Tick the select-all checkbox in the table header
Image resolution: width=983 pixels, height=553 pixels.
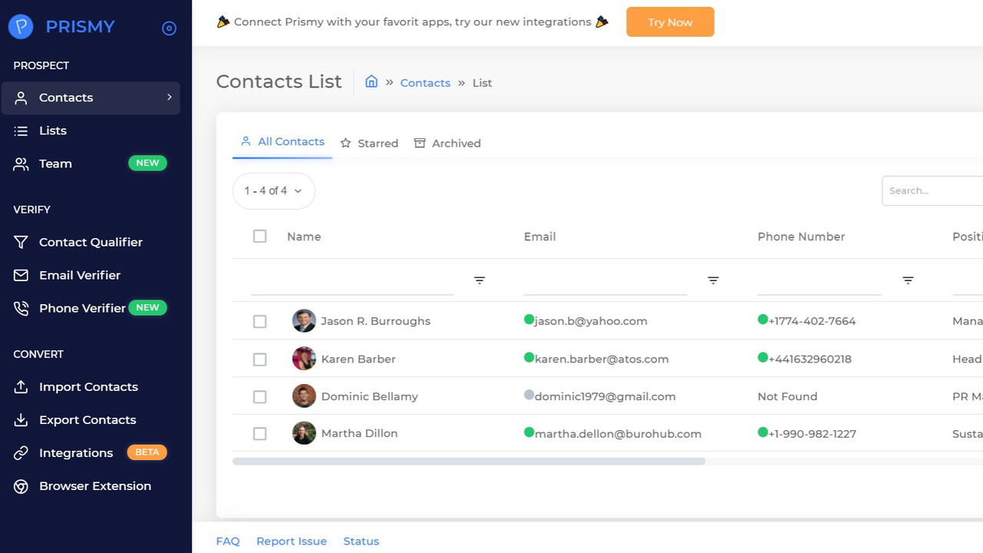(260, 237)
